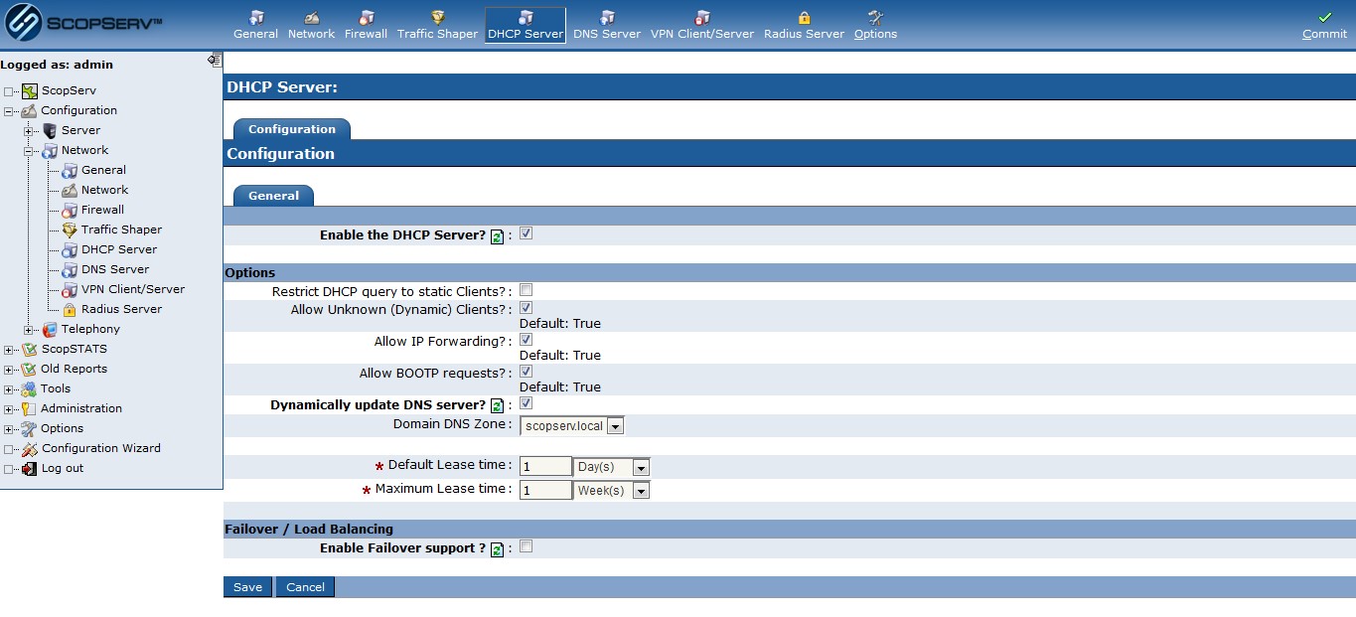Open the Domain DNS Zone dropdown
The width and height of the screenshot is (1356, 617).
click(x=572, y=426)
